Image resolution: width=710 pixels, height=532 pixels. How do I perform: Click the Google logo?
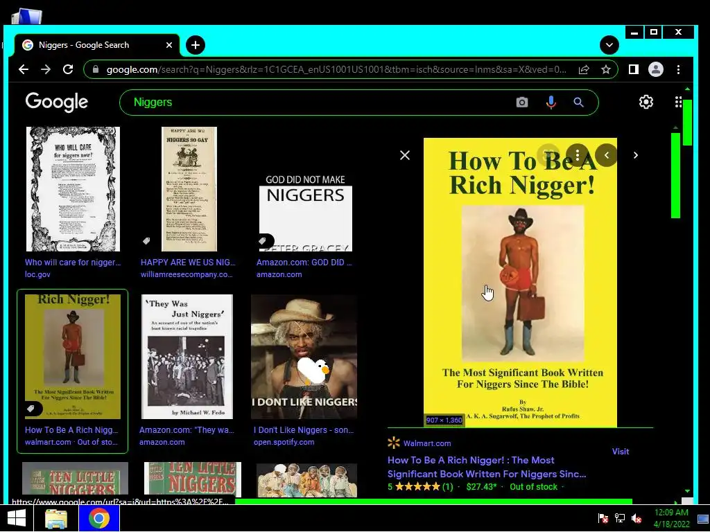tap(57, 103)
